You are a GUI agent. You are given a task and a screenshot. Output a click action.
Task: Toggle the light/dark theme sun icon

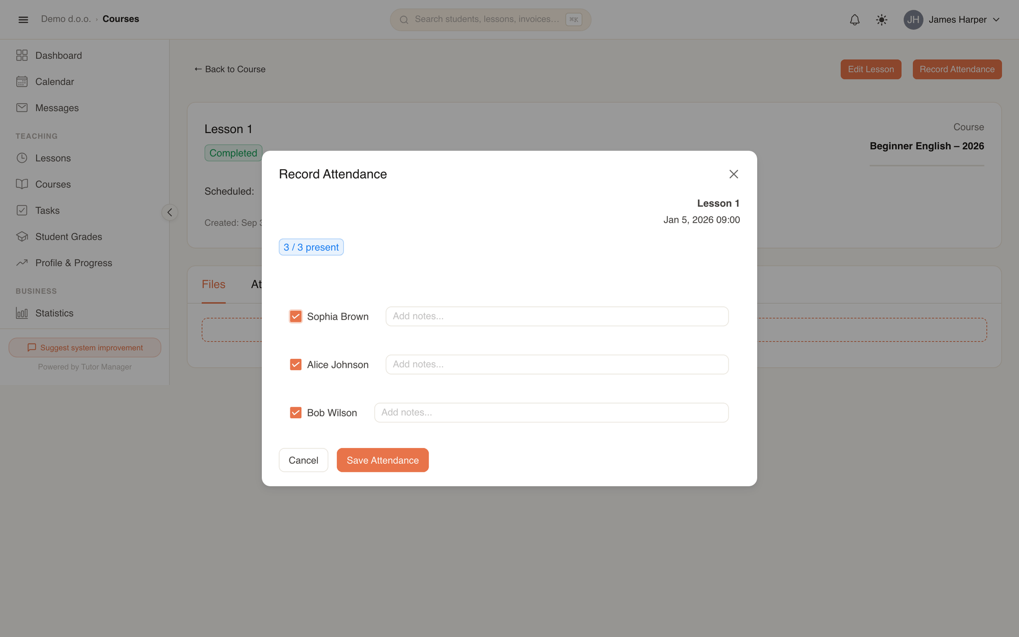pos(881,19)
